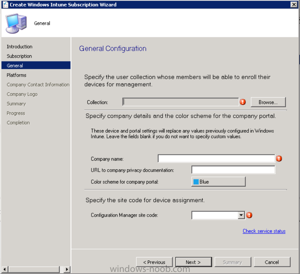
Task: Open the Blue color scheme selector
Action: coord(218,181)
